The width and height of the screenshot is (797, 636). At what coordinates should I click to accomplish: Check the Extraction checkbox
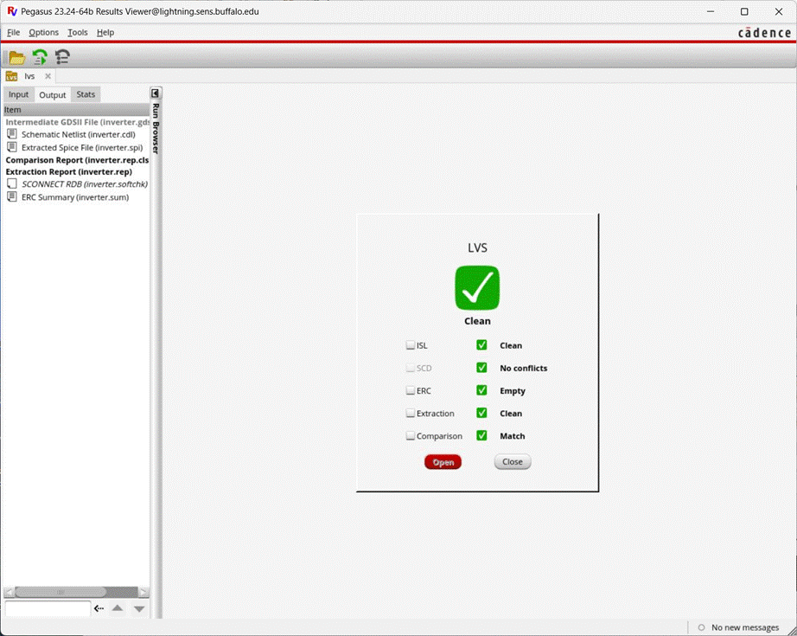click(408, 414)
